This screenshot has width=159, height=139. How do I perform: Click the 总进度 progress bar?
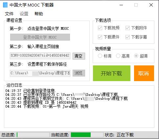coord(33,135)
